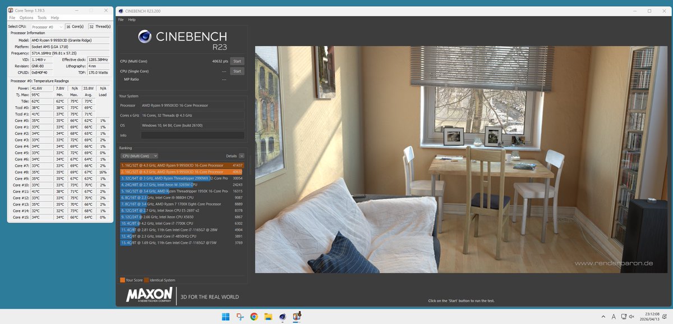Open File menu in Core Temp
673x324 pixels.
(x=12, y=17)
